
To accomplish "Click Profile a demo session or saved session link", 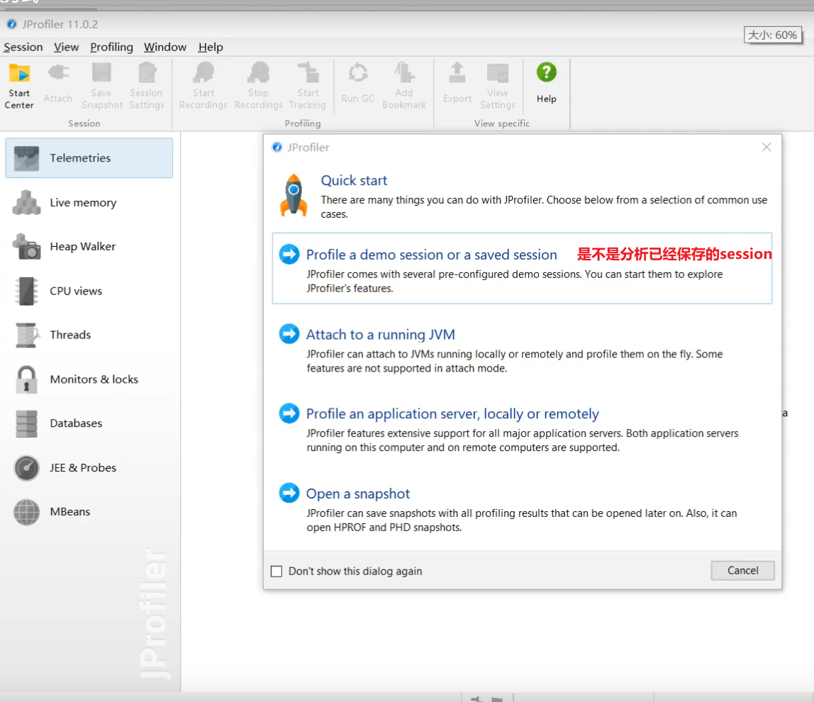I will pyautogui.click(x=431, y=255).
